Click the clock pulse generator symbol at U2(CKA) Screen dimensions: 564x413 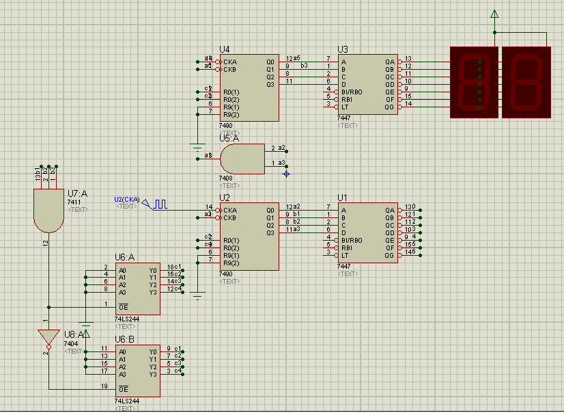(160, 204)
